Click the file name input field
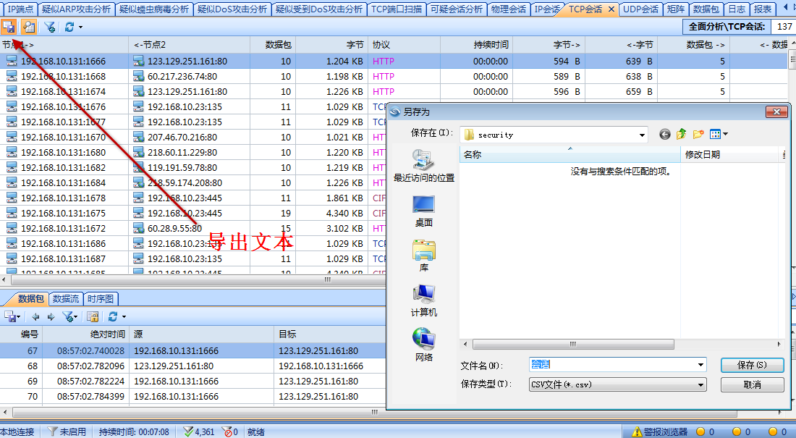796x438 pixels. click(611, 366)
